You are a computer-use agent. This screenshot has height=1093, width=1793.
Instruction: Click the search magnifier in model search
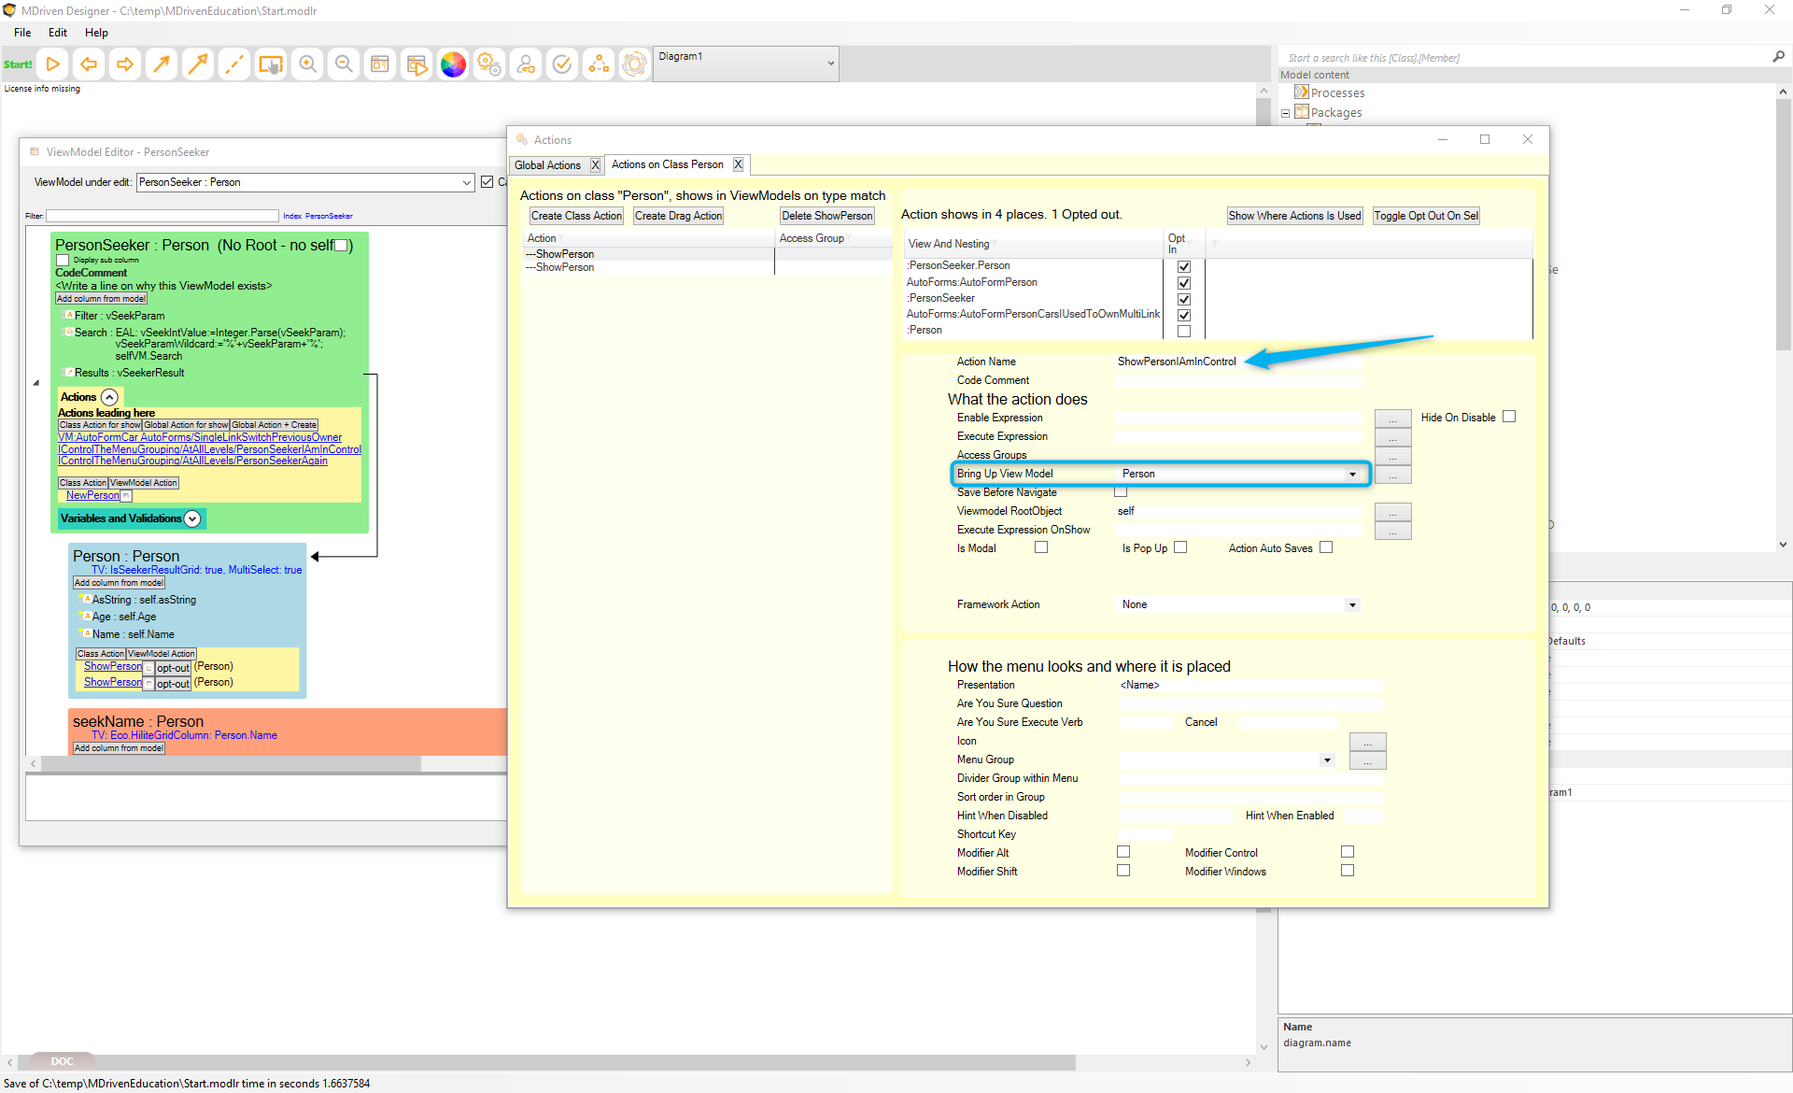pyautogui.click(x=1778, y=57)
